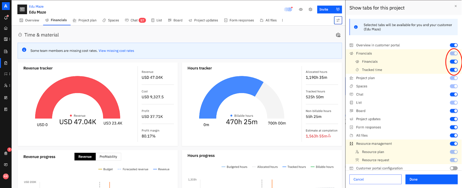Open chat bubble icon in left sidebar
The image size is (462, 188).
tap(6, 165)
